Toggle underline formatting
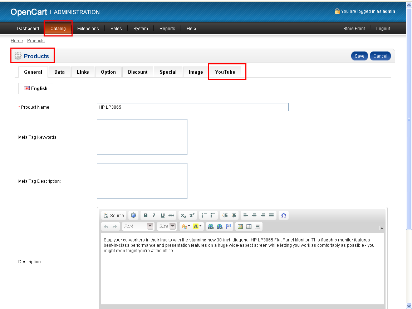The width and height of the screenshot is (412, 309). click(x=163, y=215)
